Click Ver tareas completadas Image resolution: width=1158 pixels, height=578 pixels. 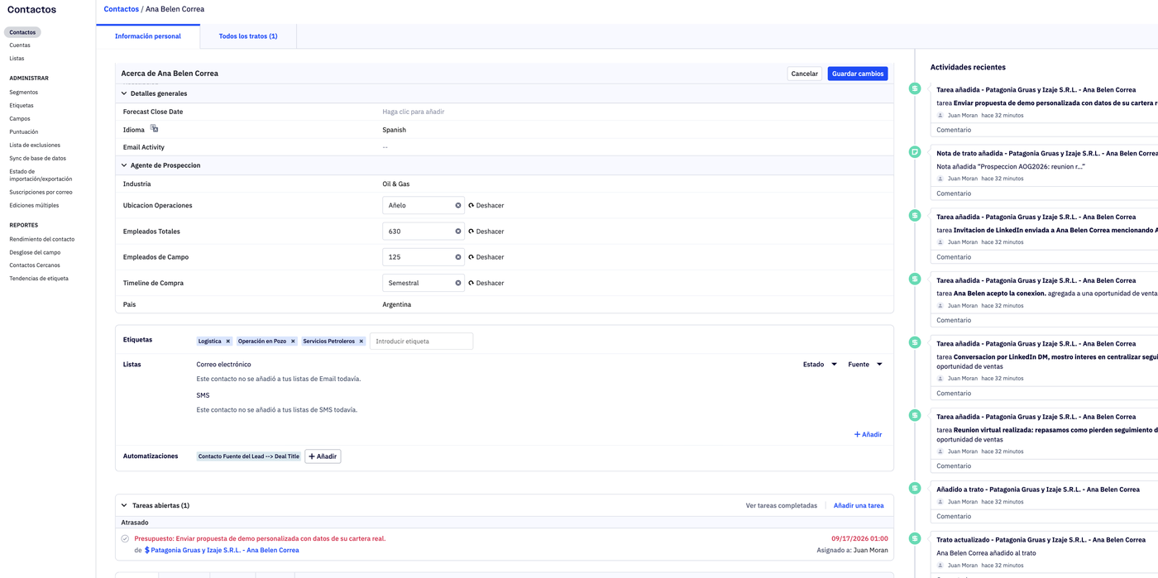[x=782, y=505]
